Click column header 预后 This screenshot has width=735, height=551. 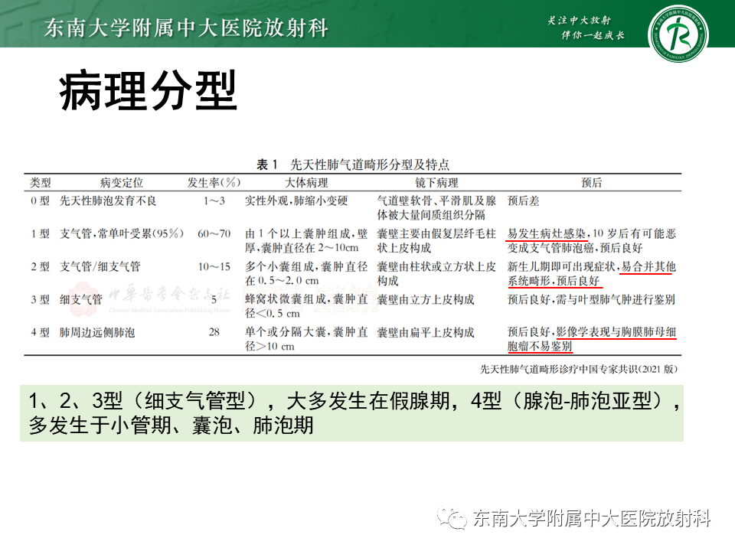[592, 183]
